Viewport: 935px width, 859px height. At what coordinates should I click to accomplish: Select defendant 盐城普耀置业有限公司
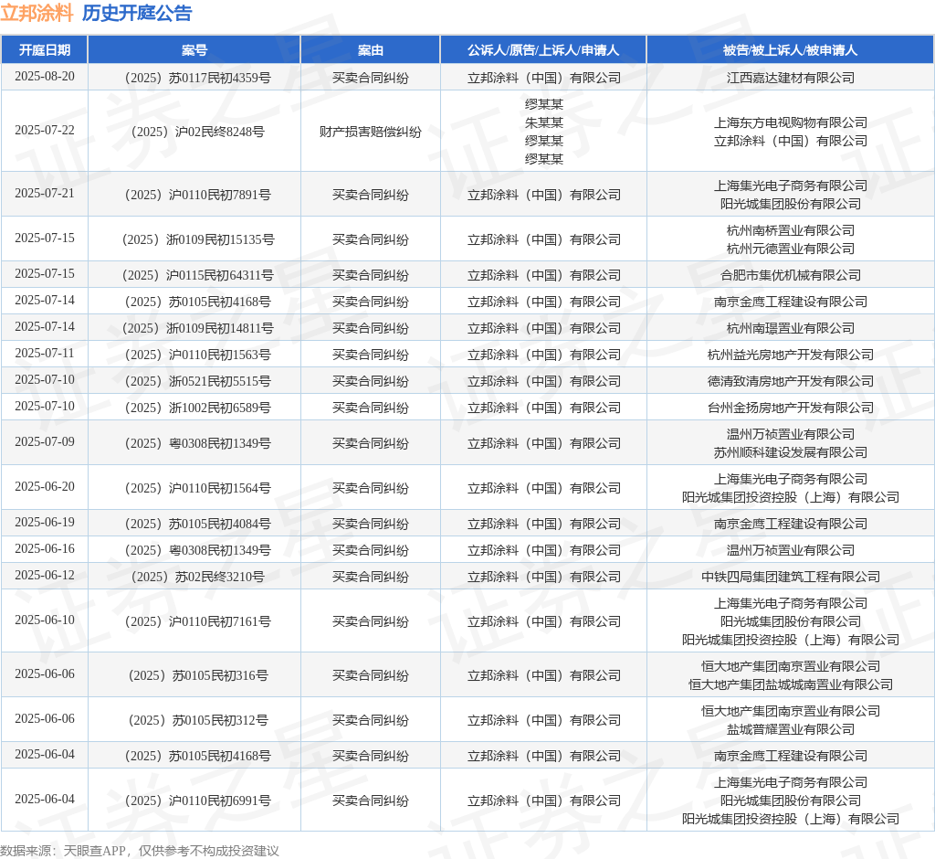(x=790, y=729)
